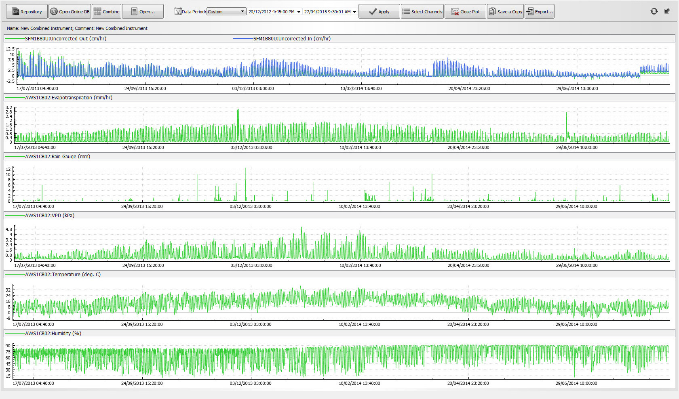Open the end date picker dropdown arrow
The height and width of the screenshot is (399, 679).
(354, 12)
